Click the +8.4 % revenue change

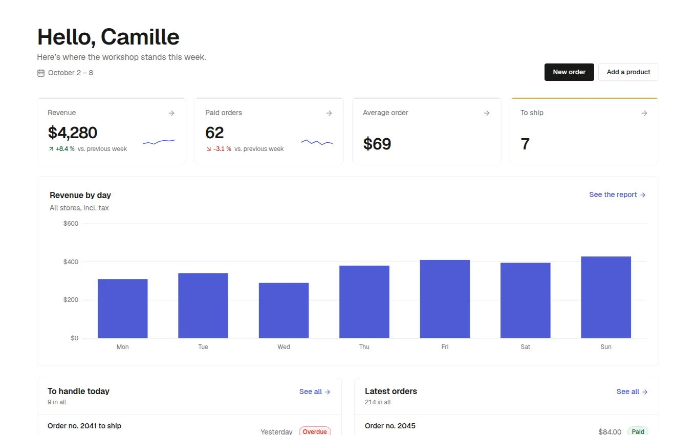(x=65, y=149)
